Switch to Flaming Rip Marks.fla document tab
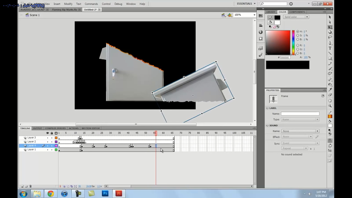 [64, 10]
